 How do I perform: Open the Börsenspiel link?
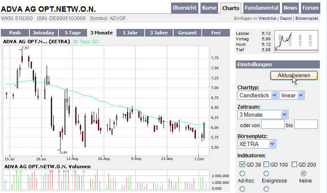[307, 18]
